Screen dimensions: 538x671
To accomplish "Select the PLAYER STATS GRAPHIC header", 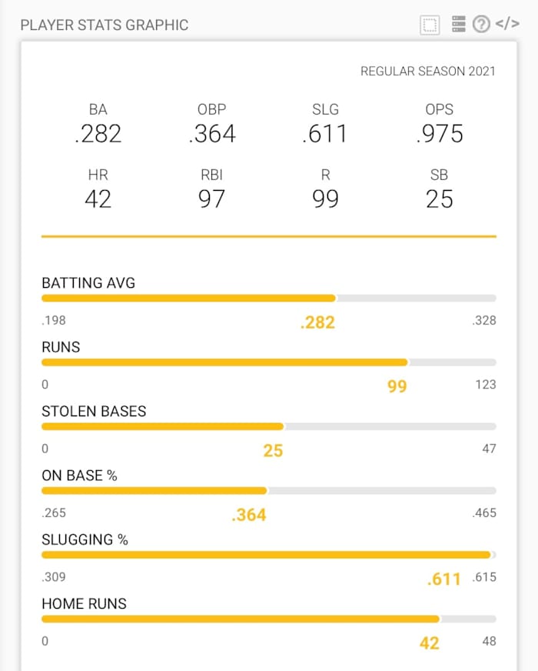I will [x=103, y=25].
